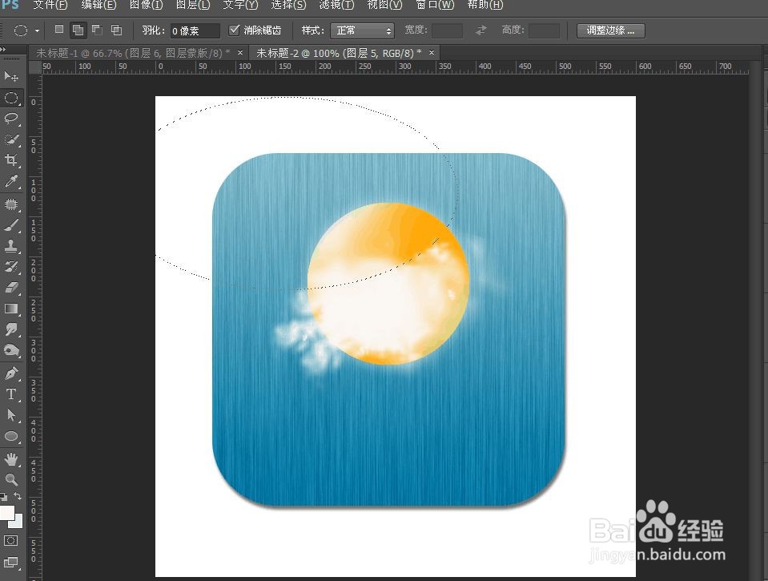Open the 帮助(H) menu
This screenshot has width=768, height=581.
point(485,5)
